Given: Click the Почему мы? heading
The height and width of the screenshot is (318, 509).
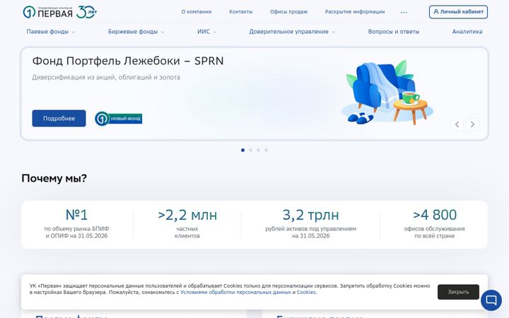Looking at the screenshot, I should click(54, 178).
